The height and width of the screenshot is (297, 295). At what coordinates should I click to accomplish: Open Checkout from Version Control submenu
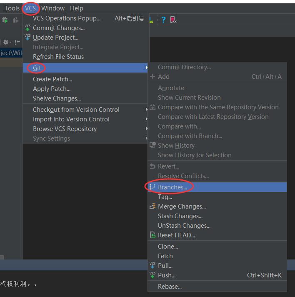point(85,110)
